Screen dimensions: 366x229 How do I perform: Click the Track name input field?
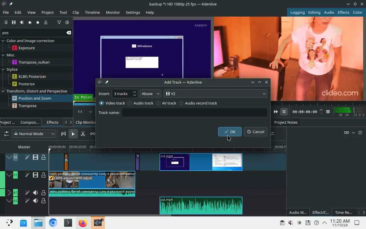pyautogui.click(x=194, y=112)
